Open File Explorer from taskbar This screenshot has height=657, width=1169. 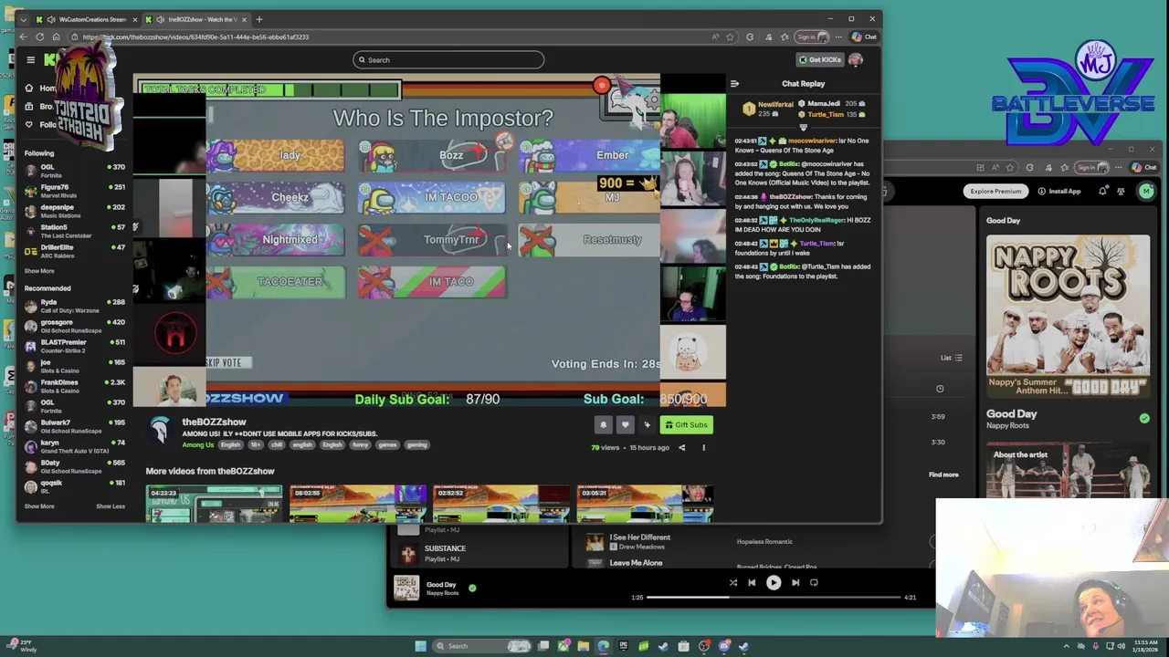click(x=583, y=646)
